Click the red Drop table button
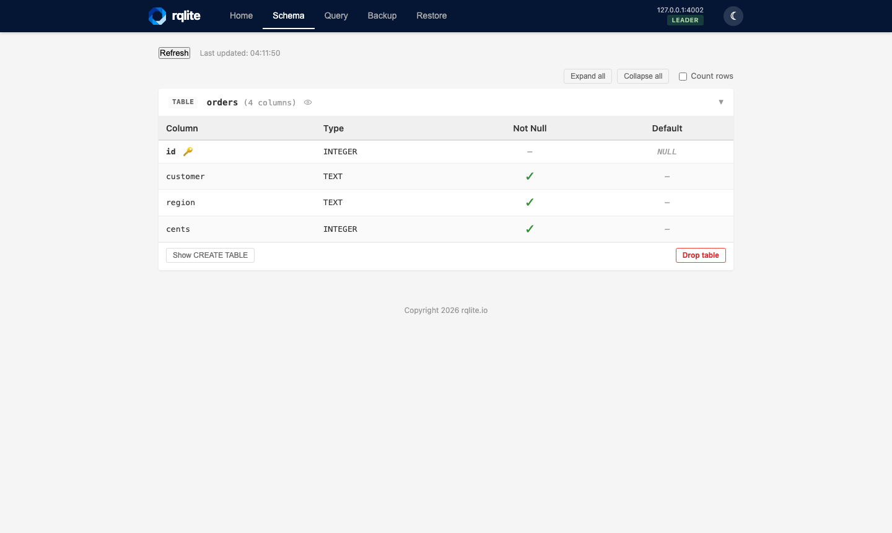This screenshot has width=892, height=533. (701, 255)
